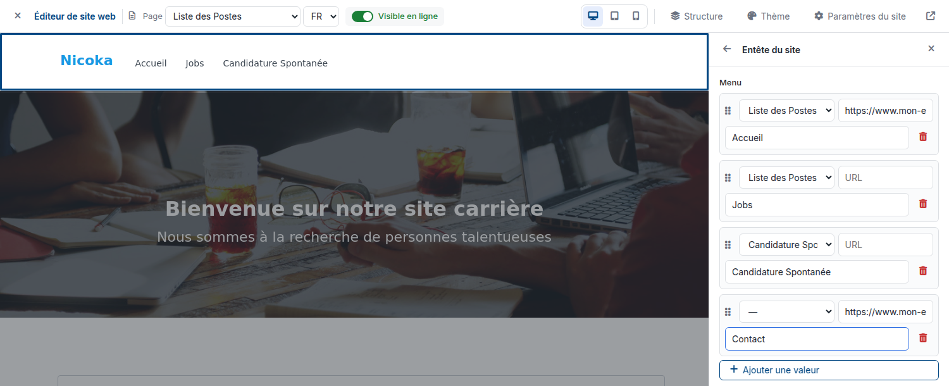The image size is (949, 386).
Task: Open the FR language dropdown
Action: (x=321, y=16)
